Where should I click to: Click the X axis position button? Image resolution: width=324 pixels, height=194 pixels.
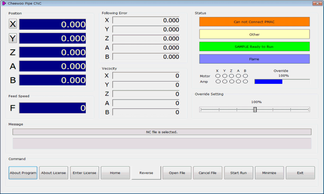click(13, 24)
